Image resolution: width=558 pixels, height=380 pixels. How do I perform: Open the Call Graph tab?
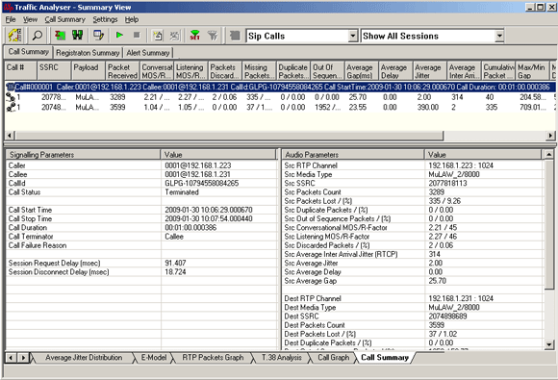coord(334,358)
